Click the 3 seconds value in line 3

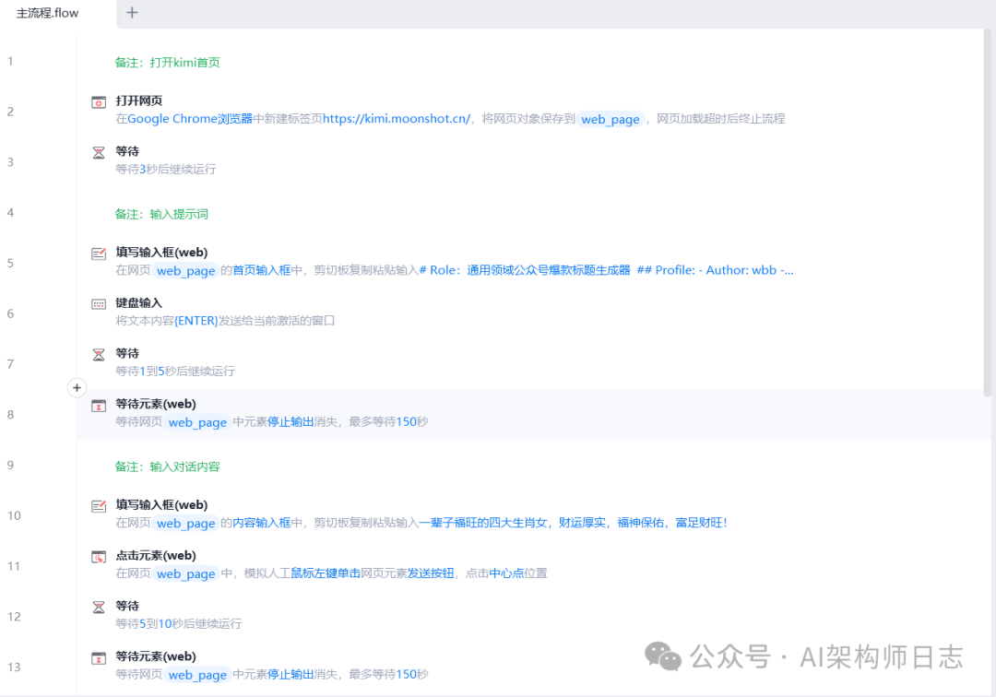(143, 170)
